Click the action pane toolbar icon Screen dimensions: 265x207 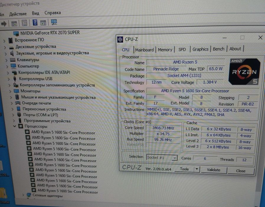43,22
